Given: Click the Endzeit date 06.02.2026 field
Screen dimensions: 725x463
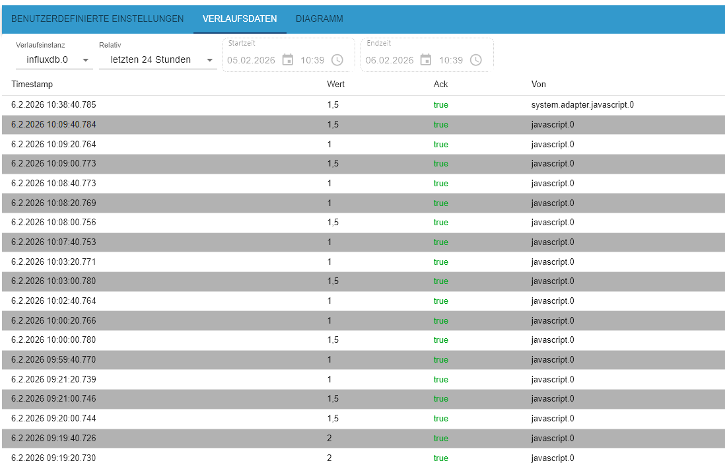Looking at the screenshot, I should tap(390, 60).
